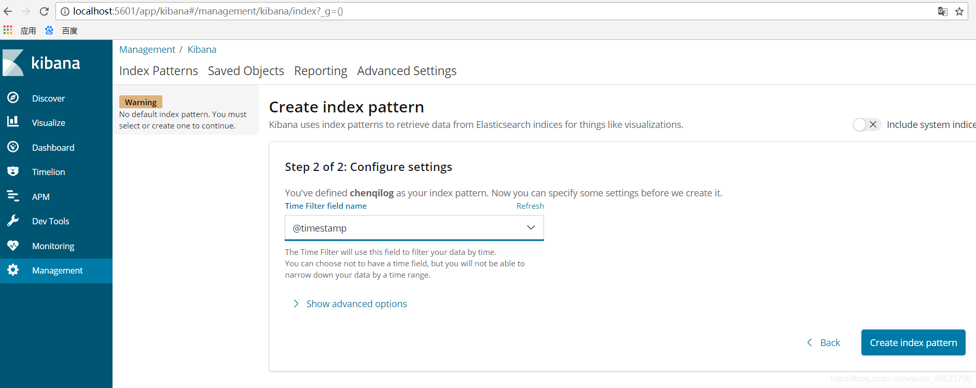Open APM via stacked lines icon
Screen dimensions: 976x388
[13, 196]
